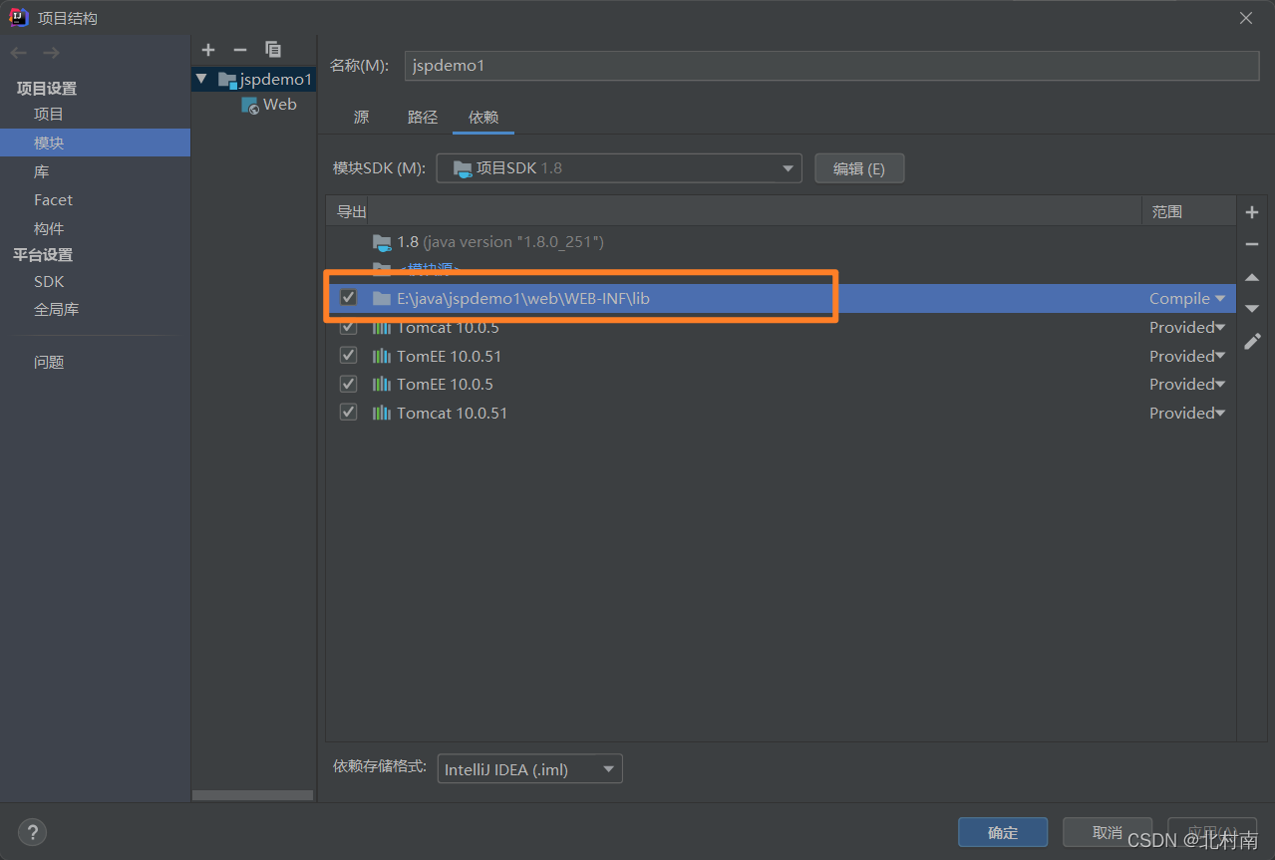Remove dependency with minus icon beside table
1275x860 pixels.
click(x=1253, y=244)
